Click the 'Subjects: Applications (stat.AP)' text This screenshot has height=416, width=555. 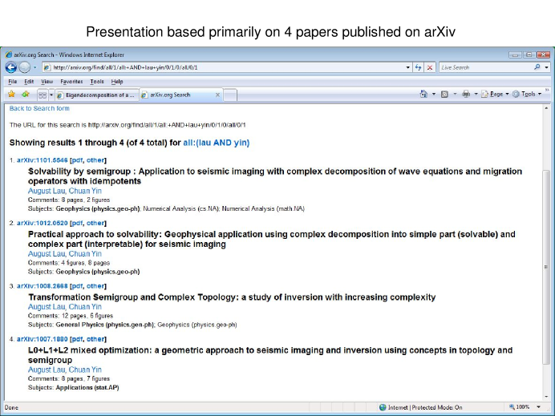[x=74, y=388]
